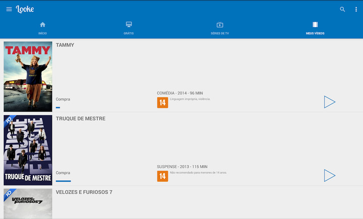Image resolution: width=363 pixels, height=219 pixels.
Task: Play Truque de Mestre
Action: (x=329, y=175)
